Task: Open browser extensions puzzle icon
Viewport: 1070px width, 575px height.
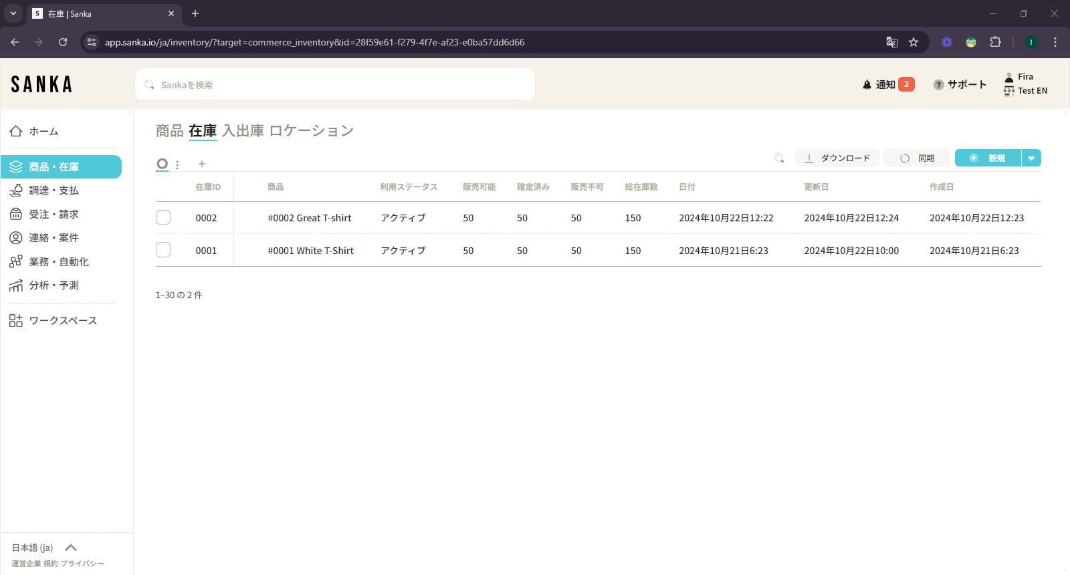Action: (995, 42)
